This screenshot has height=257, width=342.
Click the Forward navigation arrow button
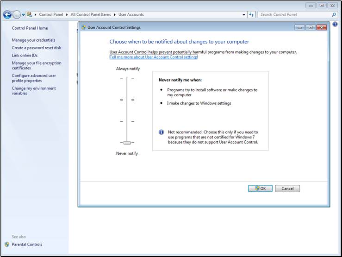(x=17, y=15)
